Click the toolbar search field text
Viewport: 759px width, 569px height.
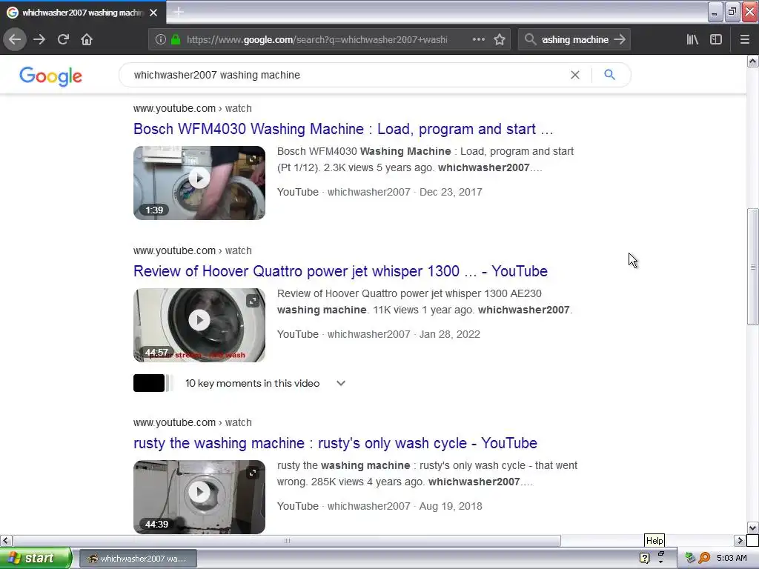pyautogui.click(x=574, y=40)
